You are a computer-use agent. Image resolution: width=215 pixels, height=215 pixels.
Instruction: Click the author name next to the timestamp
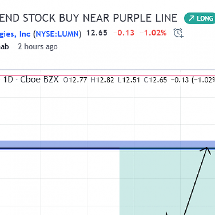pyautogui.click(x=4, y=47)
